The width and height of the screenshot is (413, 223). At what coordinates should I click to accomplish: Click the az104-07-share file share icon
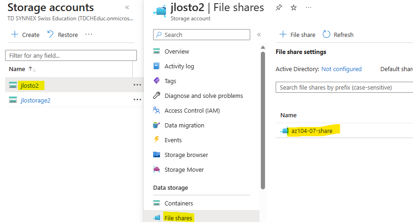click(285, 130)
